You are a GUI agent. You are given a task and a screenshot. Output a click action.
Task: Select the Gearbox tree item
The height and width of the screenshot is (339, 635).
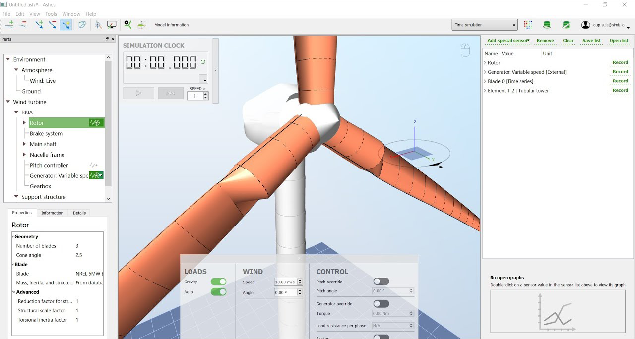pyautogui.click(x=40, y=186)
